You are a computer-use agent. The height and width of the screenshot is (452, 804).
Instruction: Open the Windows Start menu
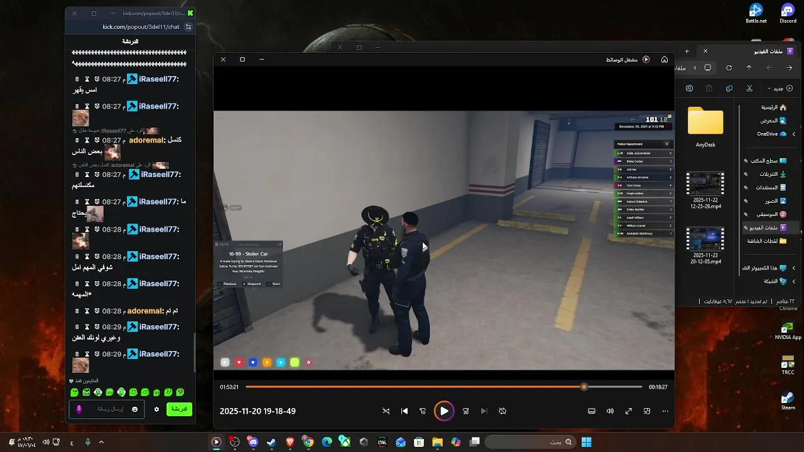click(x=586, y=442)
